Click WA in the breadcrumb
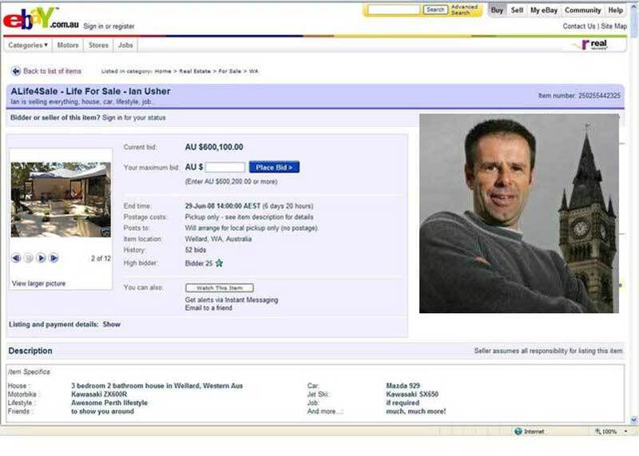Viewport: 639px width, 456px height. coord(253,71)
